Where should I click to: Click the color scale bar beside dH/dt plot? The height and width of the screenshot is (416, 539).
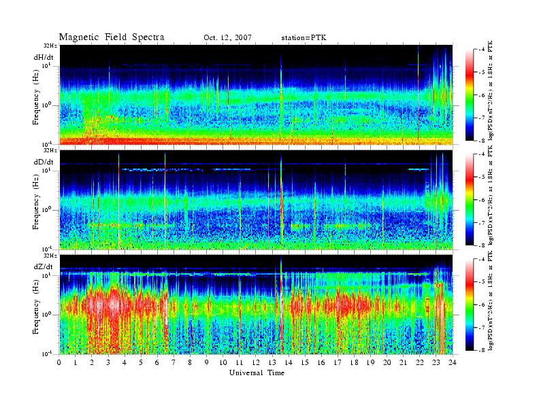pos(469,95)
